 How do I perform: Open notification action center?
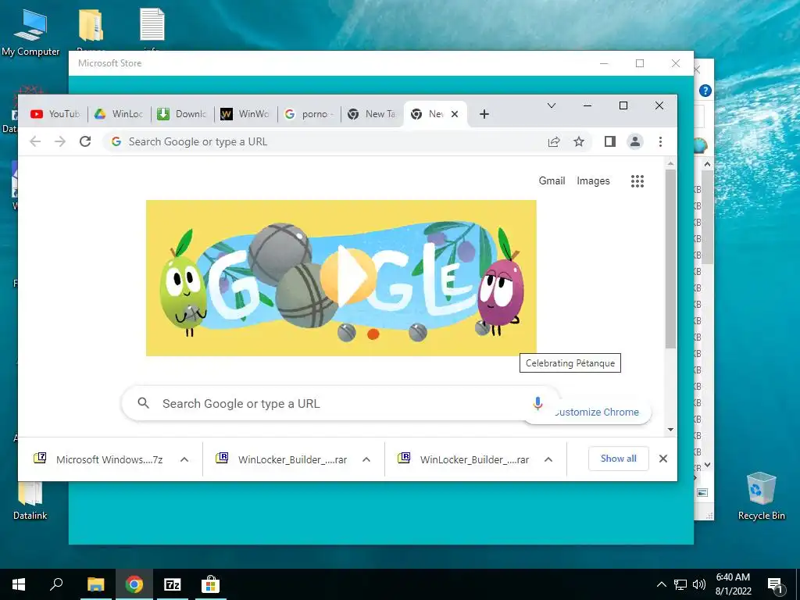[775, 584]
